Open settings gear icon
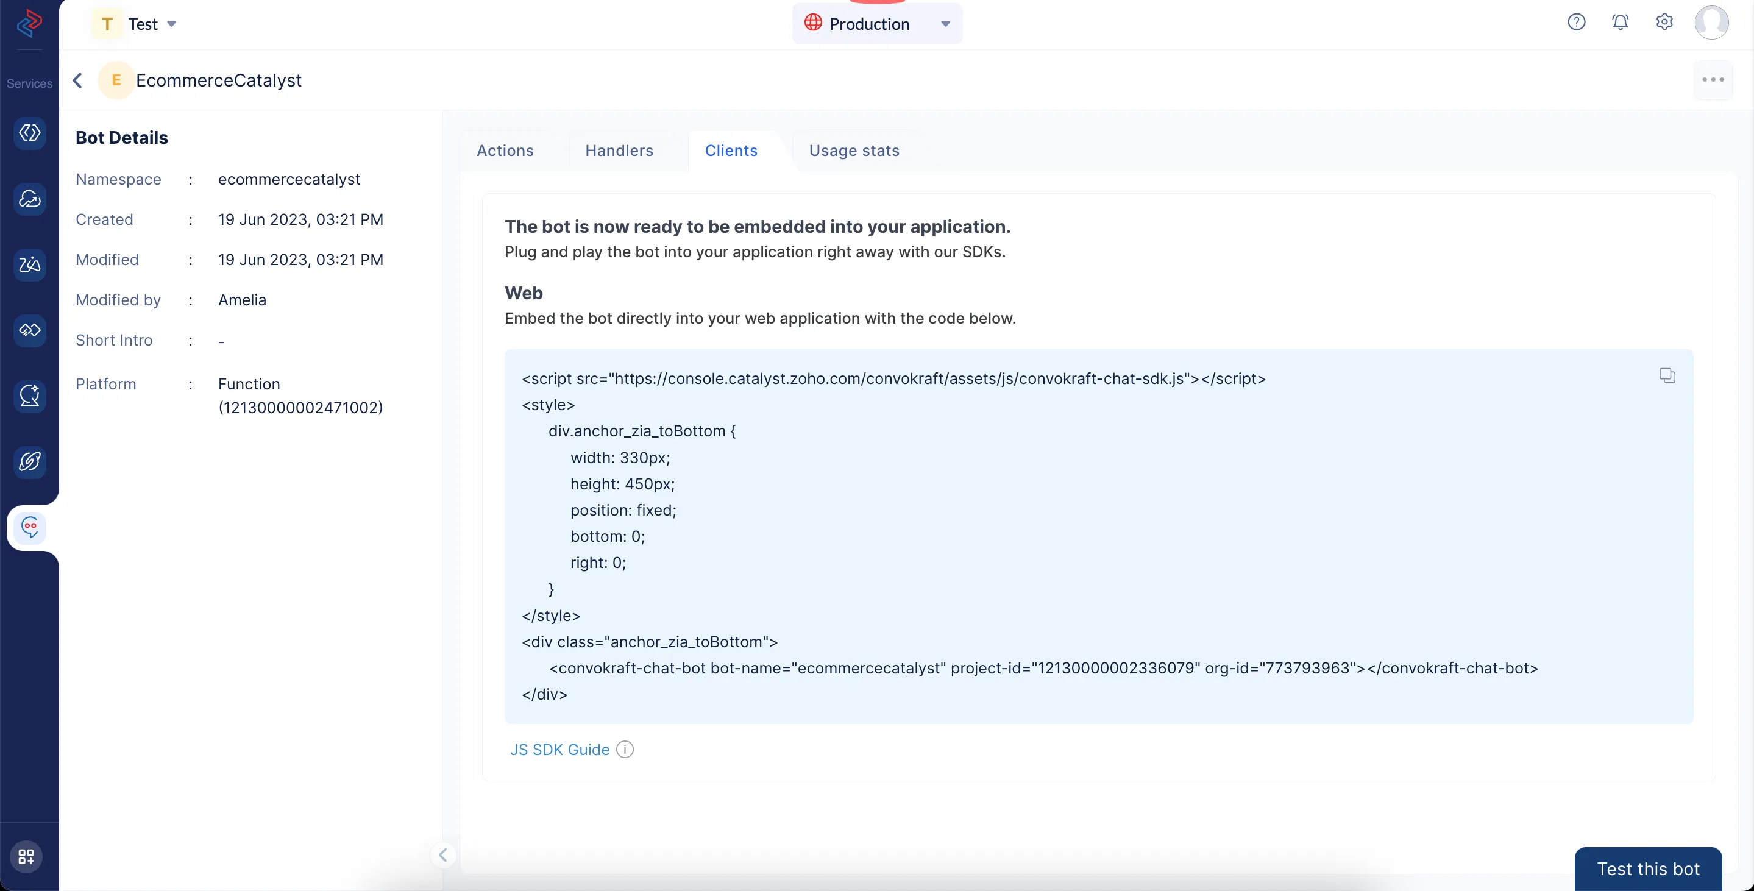This screenshot has width=1754, height=891. coord(1664,23)
